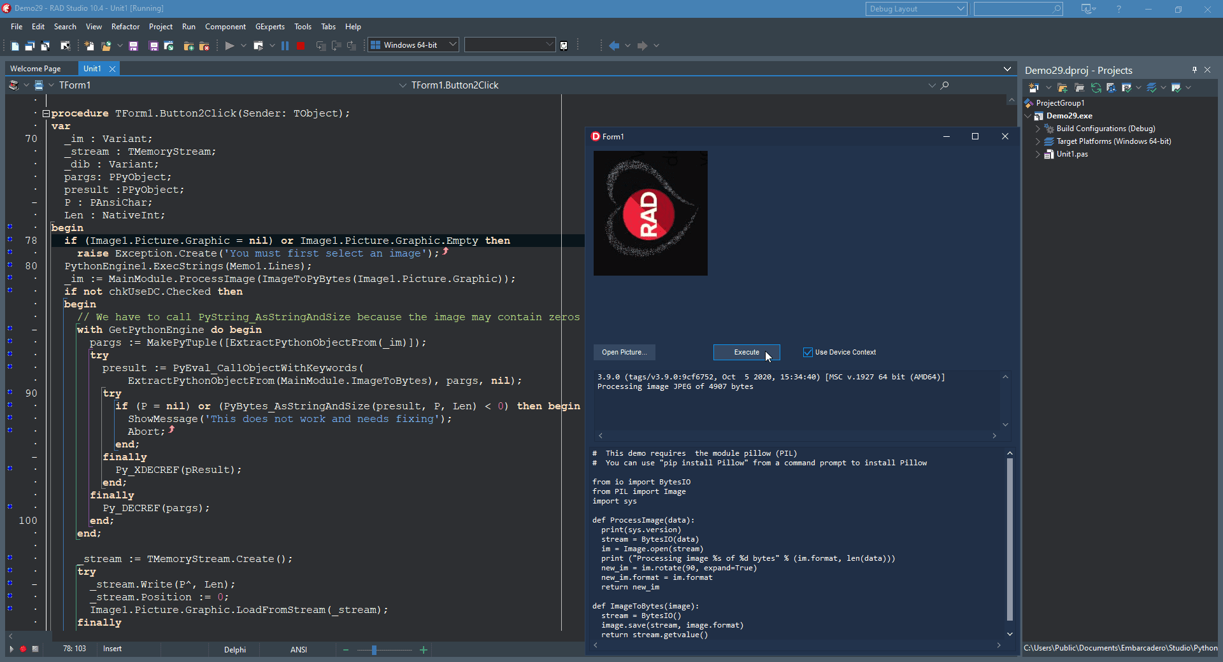1223x662 pixels.
Task: Click the green zoom in plus button
Action: click(424, 650)
